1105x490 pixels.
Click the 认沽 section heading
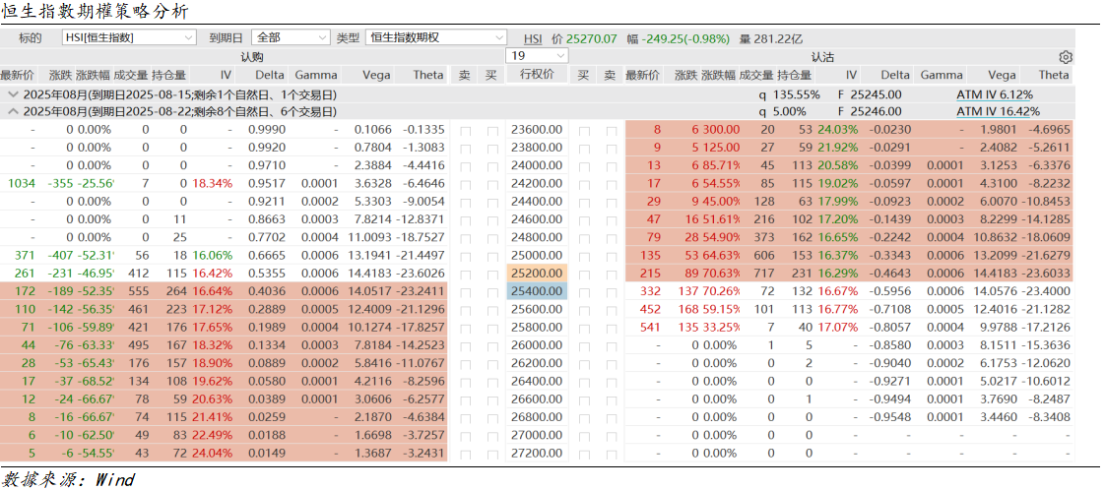pyautogui.click(x=821, y=57)
